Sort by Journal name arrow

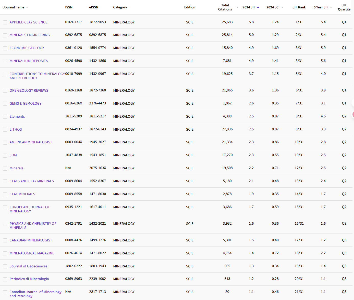pyautogui.click(x=27, y=7)
